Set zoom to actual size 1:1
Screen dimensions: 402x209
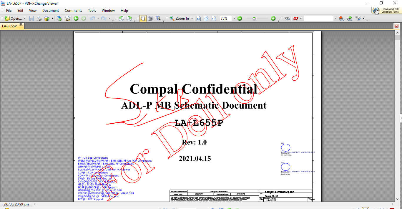pos(198,19)
